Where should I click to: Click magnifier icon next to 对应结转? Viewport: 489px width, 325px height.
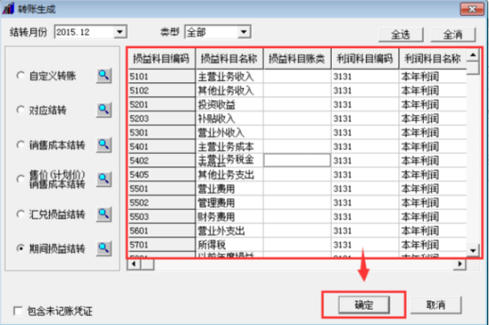click(104, 110)
